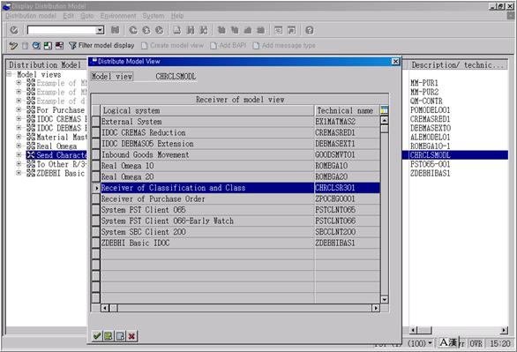517x352 pixels.
Task: Collapse the Model views tree root
Action: pyautogui.click(x=10, y=74)
